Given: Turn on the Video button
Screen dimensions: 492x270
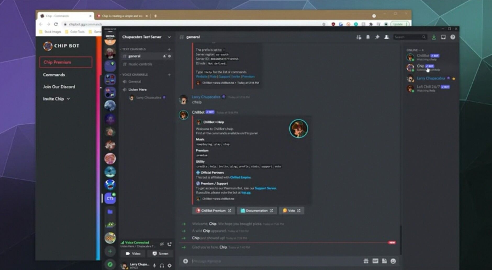Looking at the screenshot, I should coord(133,254).
